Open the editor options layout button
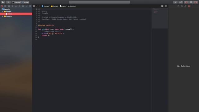Screen dimensions: 199x112 [x=162, y=6]
